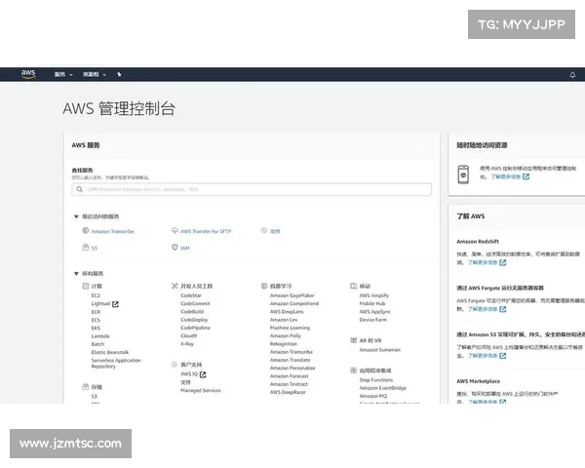Click the storage category icon
This screenshot has height=468, width=585.
coord(86,387)
